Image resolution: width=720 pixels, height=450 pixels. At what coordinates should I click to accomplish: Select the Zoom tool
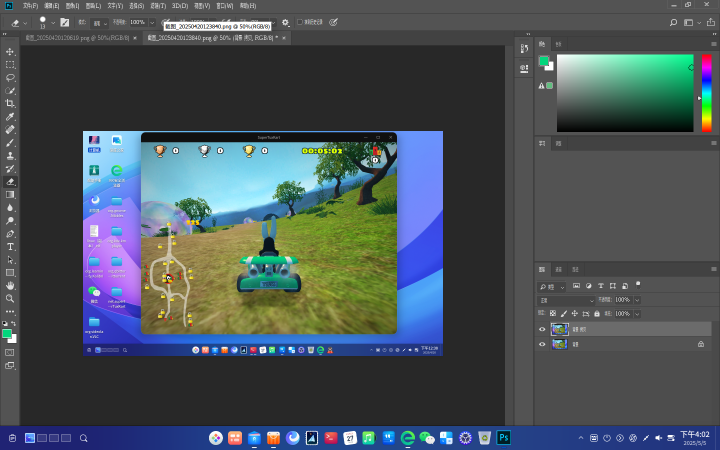pos(10,298)
